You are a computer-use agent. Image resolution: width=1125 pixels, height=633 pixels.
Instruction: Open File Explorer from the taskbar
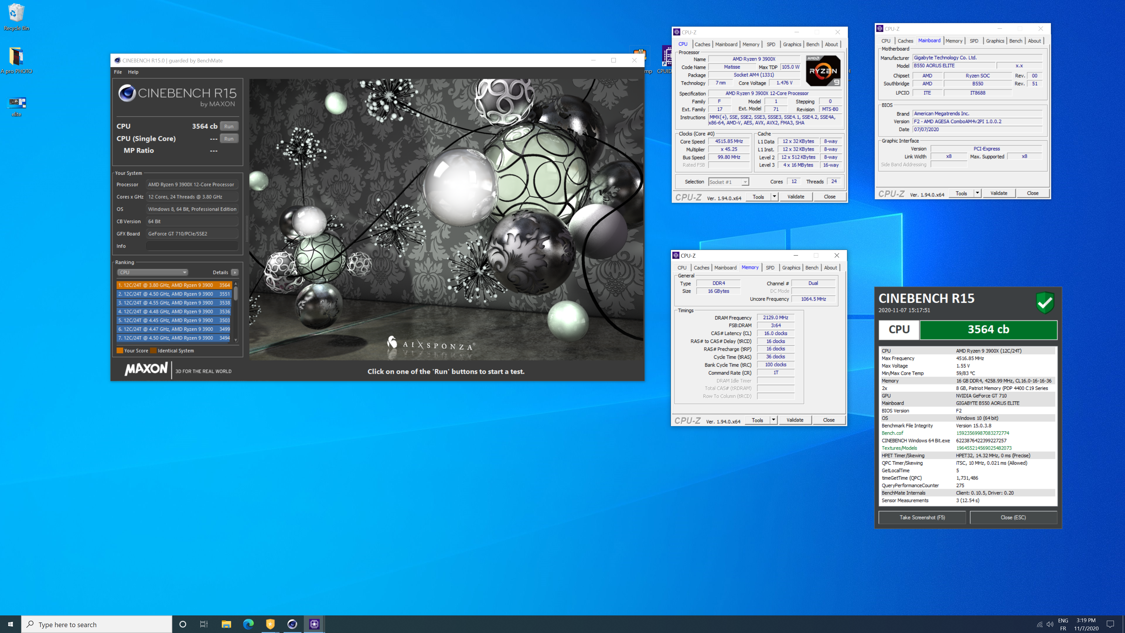[x=226, y=624]
